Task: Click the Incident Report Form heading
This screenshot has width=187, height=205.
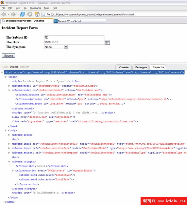Action: (20, 28)
